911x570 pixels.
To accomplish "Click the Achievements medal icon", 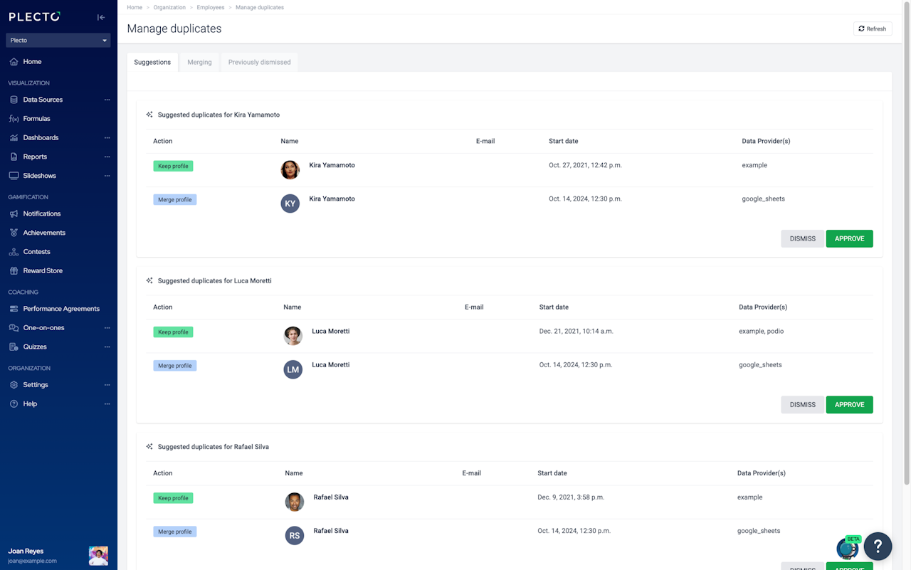I will tap(14, 233).
